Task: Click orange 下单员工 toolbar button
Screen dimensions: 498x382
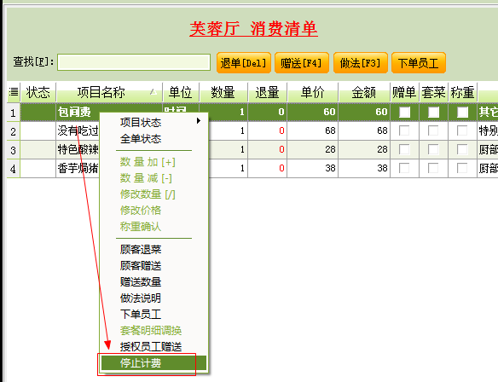Action: [x=419, y=63]
